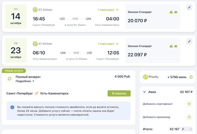Edit the October 14 outbound flight

[189, 7]
